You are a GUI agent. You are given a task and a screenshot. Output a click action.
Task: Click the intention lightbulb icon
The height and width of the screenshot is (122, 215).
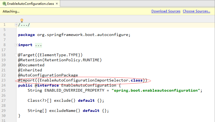(x=22, y=21)
